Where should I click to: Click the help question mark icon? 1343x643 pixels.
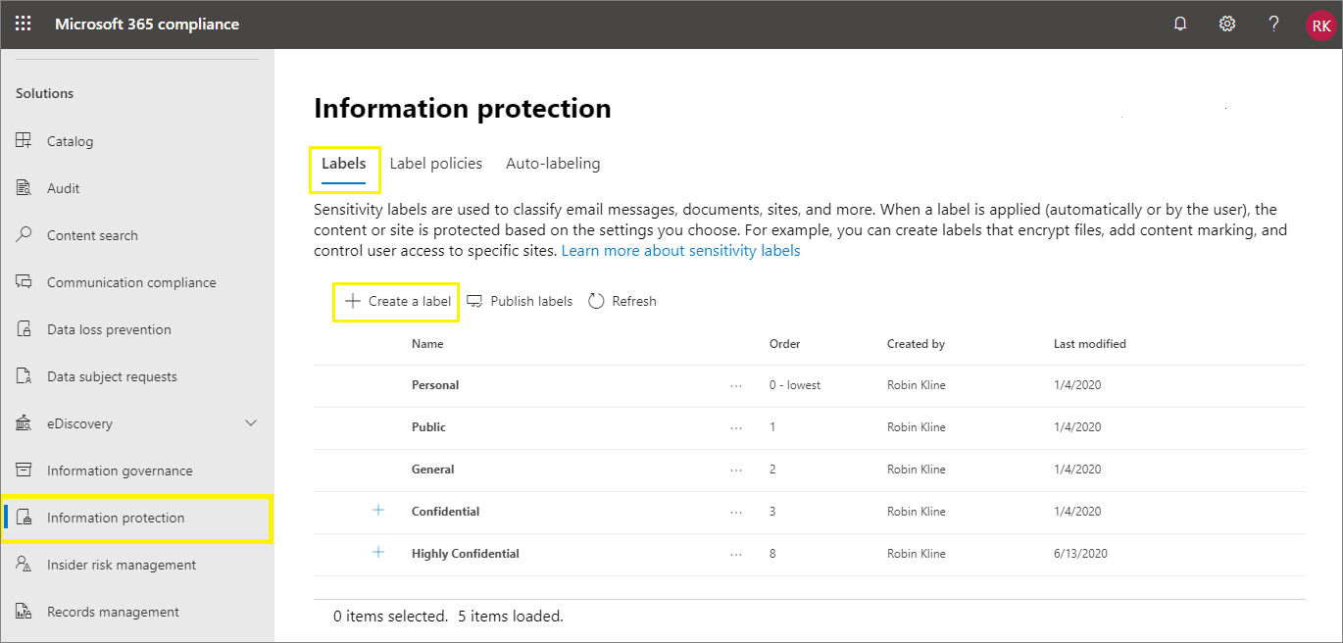[1273, 25]
